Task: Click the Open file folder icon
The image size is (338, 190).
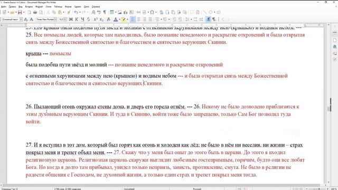Action: pos(12,12)
